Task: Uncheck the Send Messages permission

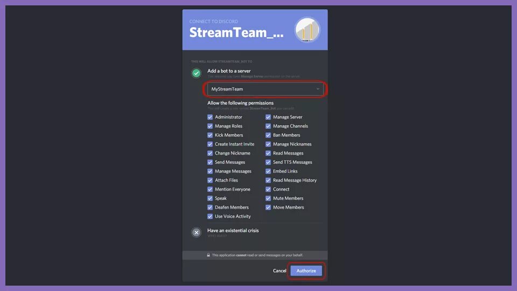Action: [210, 162]
